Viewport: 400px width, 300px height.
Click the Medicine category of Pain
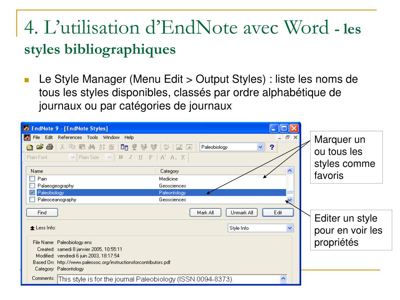(x=168, y=179)
